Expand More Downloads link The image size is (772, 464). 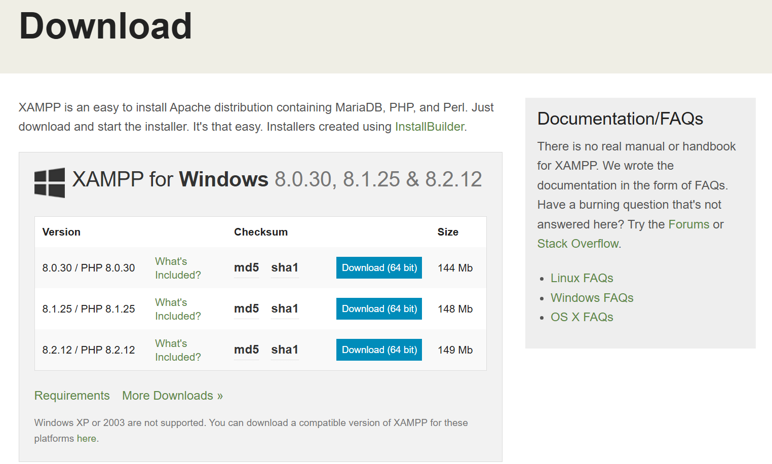(172, 396)
